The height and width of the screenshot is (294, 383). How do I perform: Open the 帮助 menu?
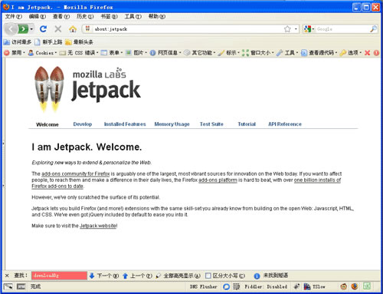click(157, 16)
